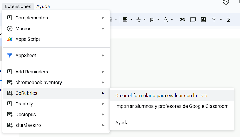Click the chromebookInventory add-on icon
Image resolution: width=240 pixels, height=137 pixels.
[10, 82]
